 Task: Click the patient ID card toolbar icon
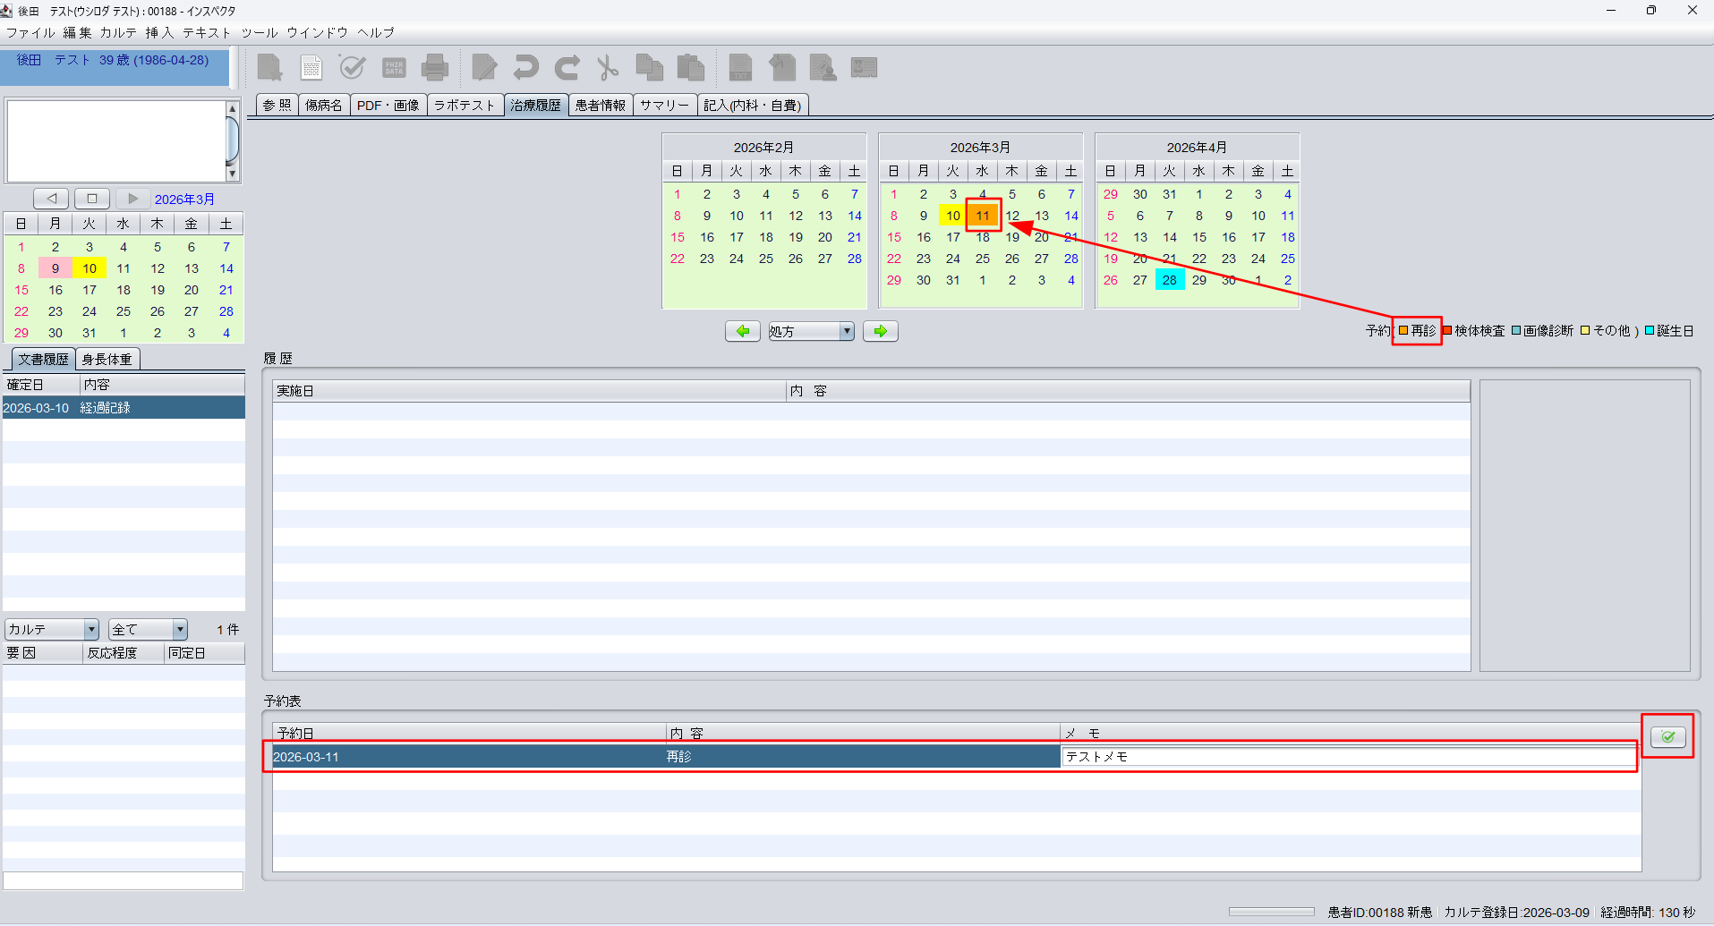(864, 68)
